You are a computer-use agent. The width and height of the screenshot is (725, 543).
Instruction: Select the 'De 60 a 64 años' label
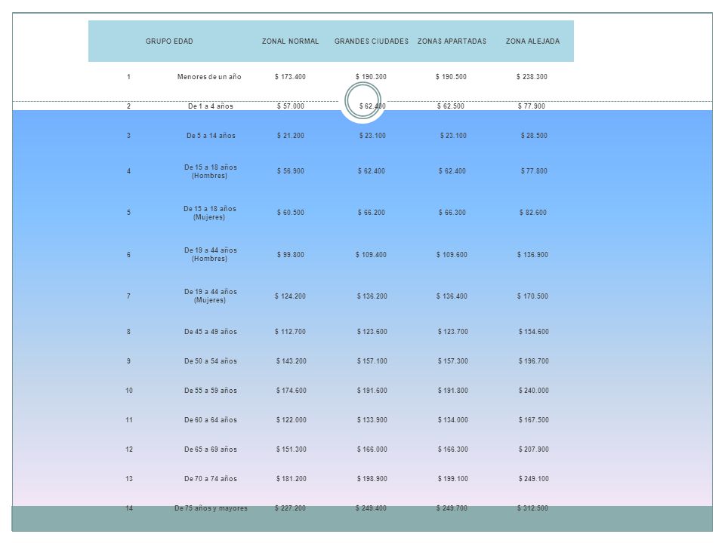211,420
